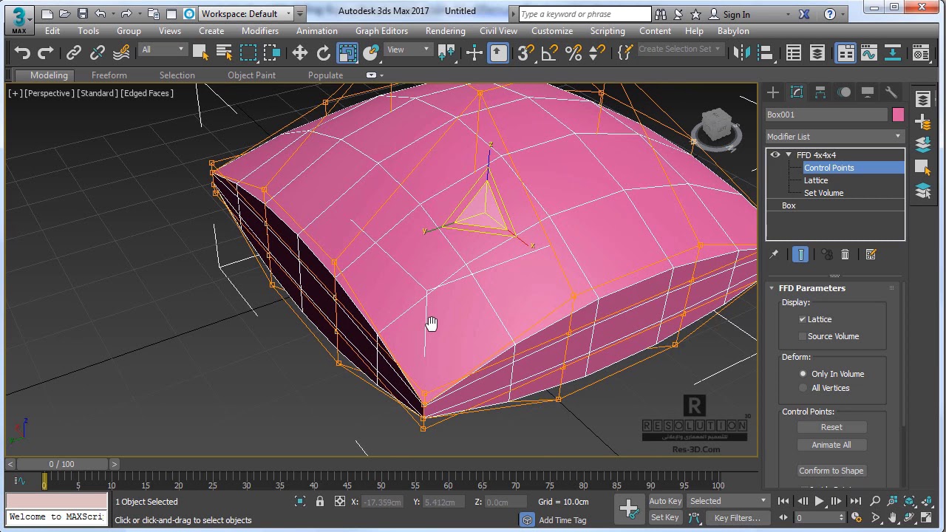Viewport: 946px width, 532px height.
Task: Open the Key Filters dialog button
Action: 737,518
